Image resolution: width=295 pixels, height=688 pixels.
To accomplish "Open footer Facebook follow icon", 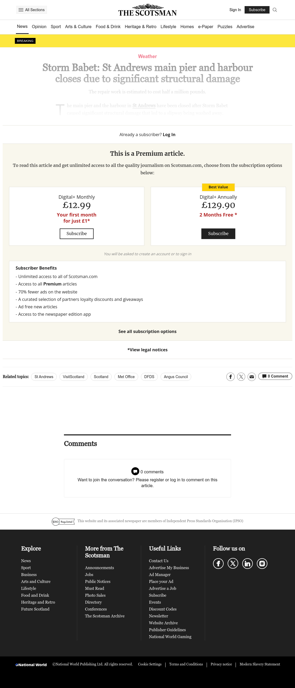I will 218,564.
